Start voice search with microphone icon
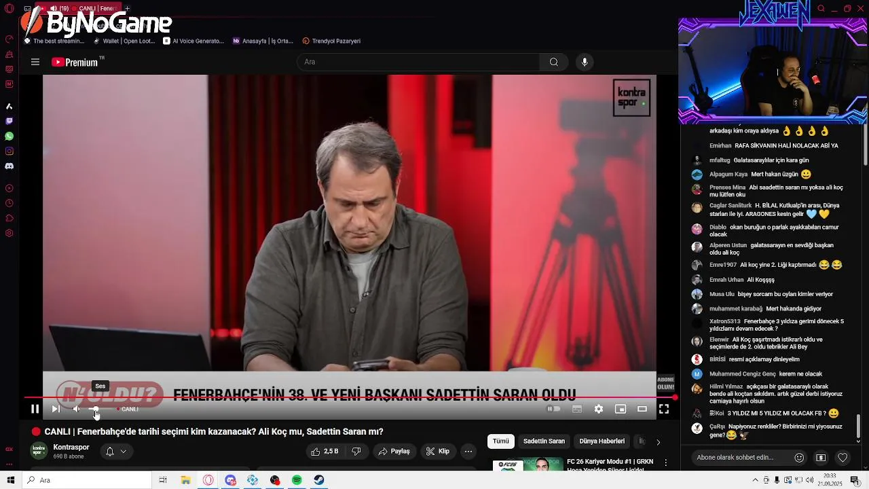 click(x=585, y=62)
